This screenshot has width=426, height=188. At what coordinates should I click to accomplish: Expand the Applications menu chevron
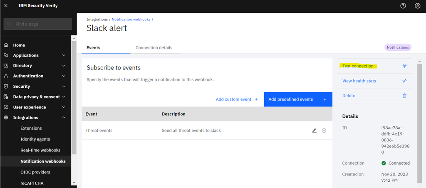click(64, 55)
